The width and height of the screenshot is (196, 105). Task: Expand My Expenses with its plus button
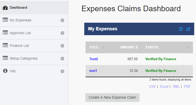pos(62,20)
